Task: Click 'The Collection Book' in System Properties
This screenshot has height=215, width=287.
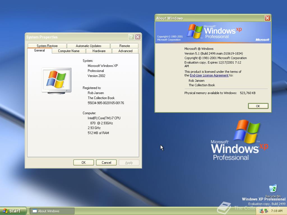Action: tap(101, 98)
